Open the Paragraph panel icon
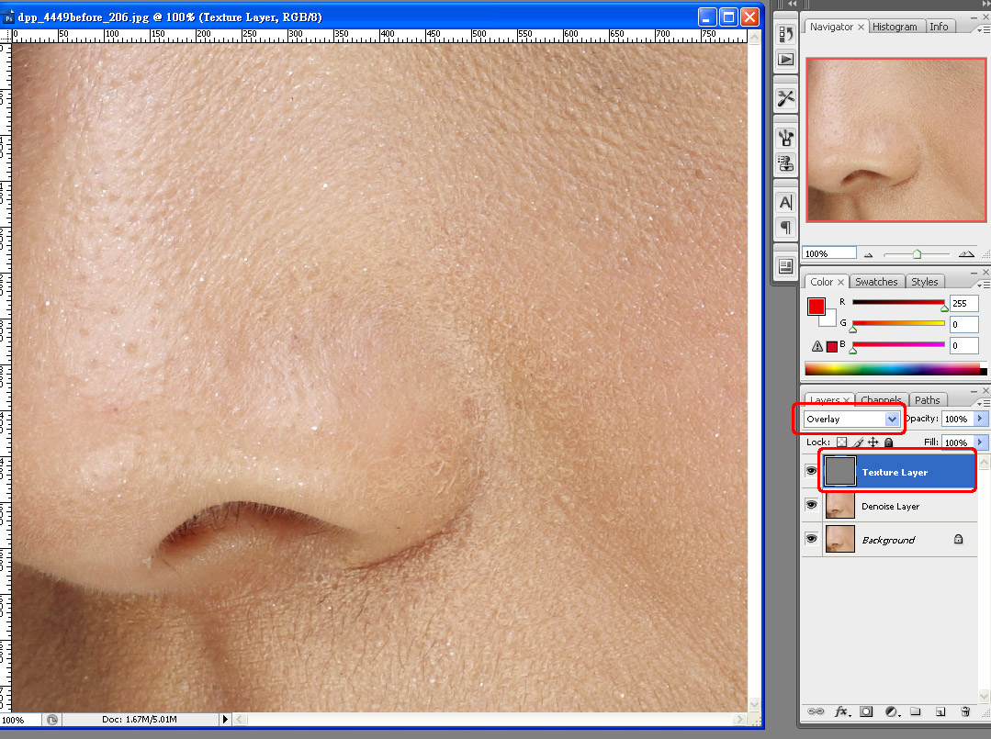This screenshot has width=991, height=739. pyautogui.click(x=785, y=227)
